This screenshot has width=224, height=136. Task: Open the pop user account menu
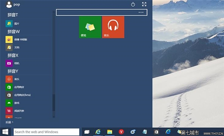(x=13, y=4)
